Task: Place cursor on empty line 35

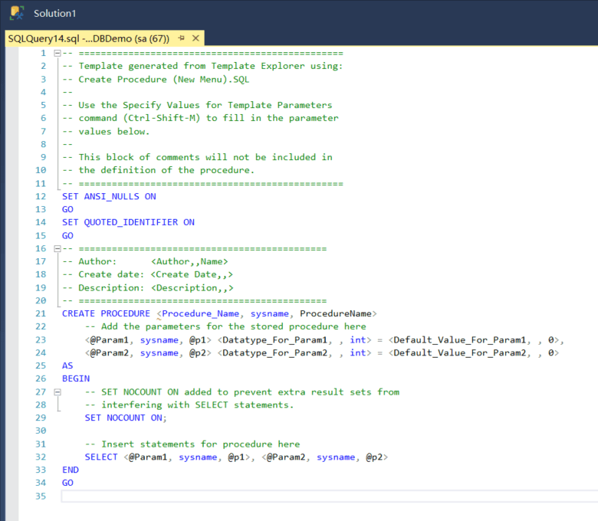Action: coord(330,496)
